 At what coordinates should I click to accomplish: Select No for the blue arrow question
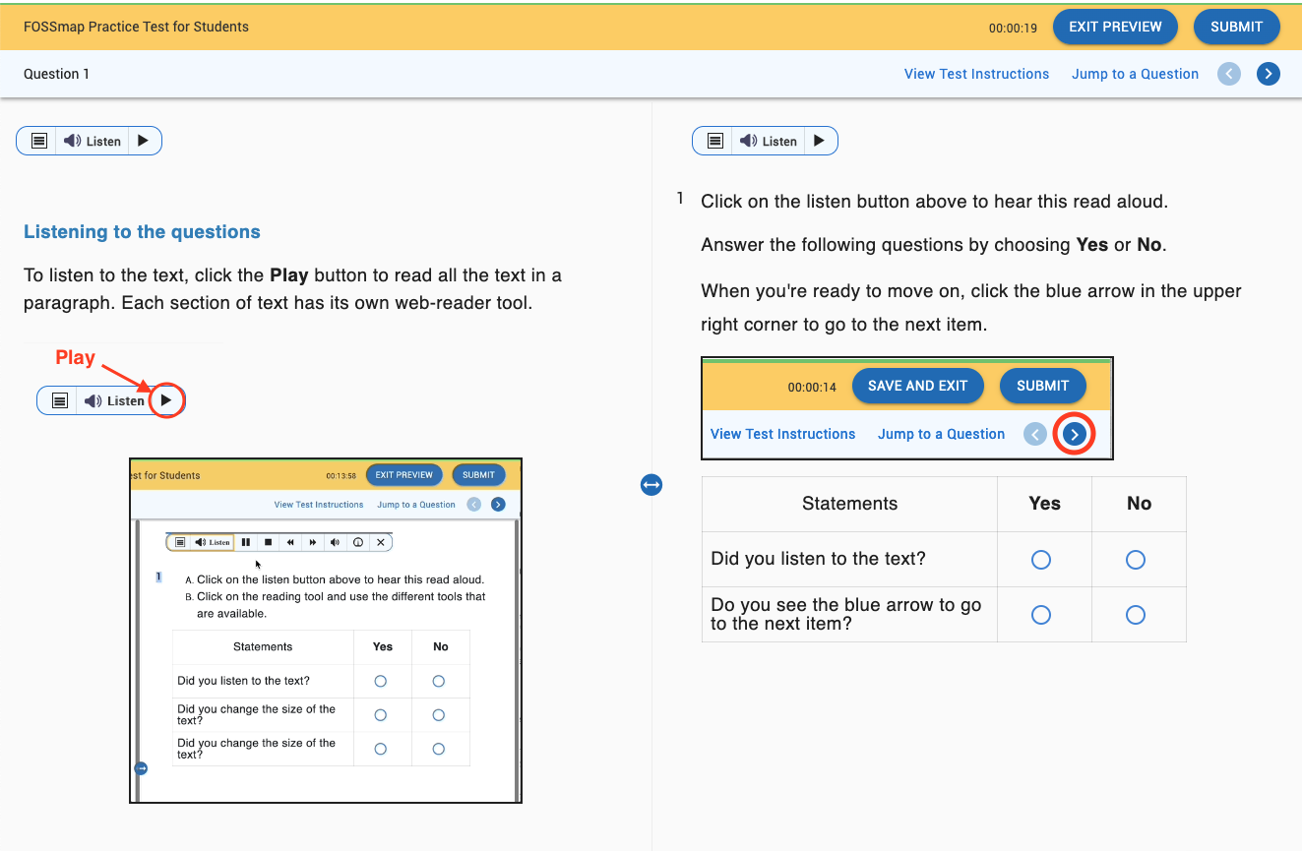coord(1135,614)
